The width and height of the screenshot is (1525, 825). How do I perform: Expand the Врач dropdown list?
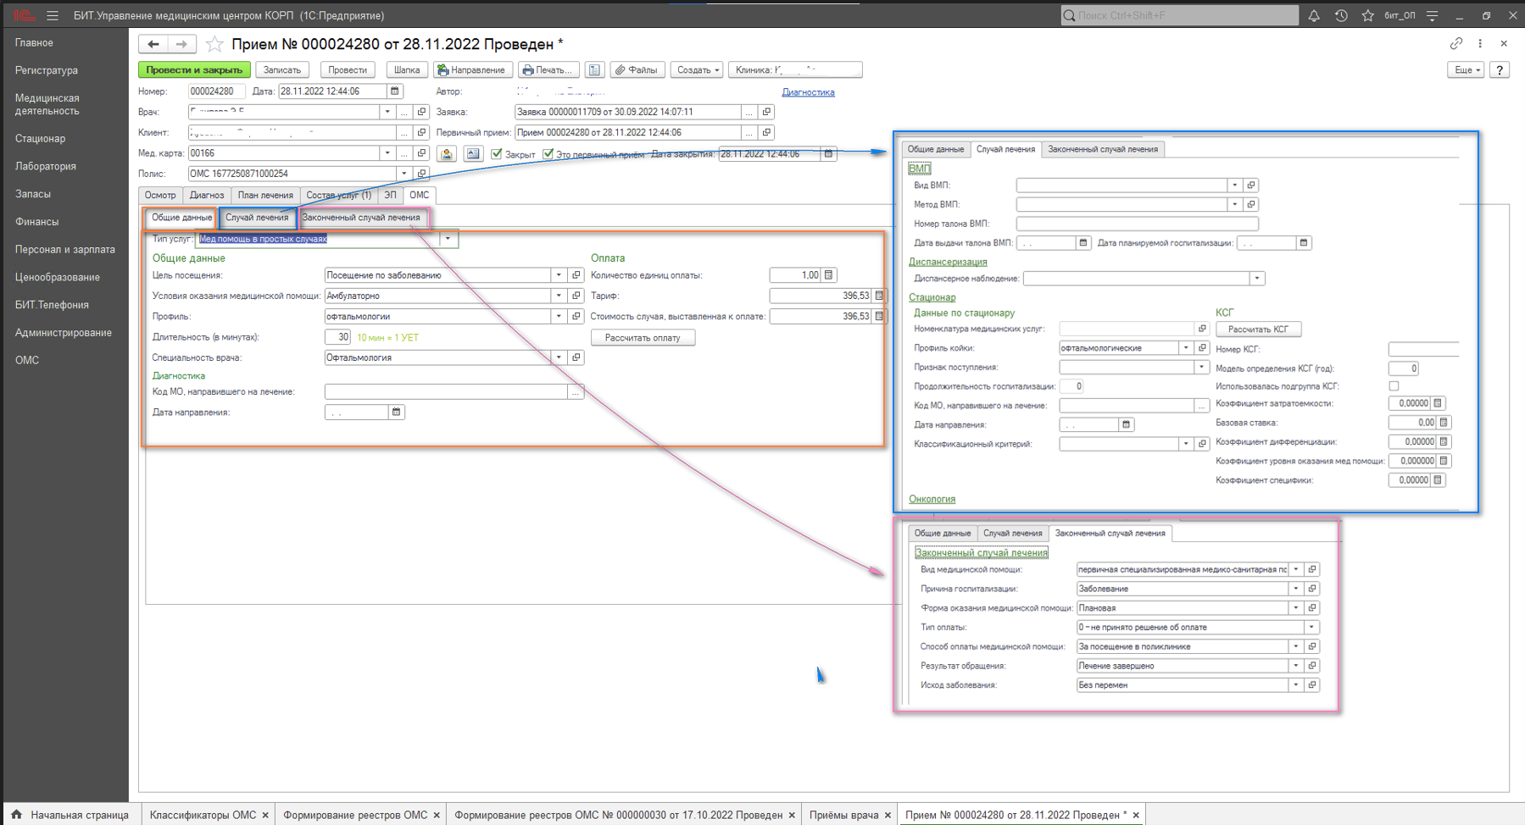[x=387, y=112]
